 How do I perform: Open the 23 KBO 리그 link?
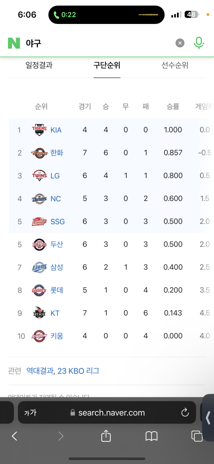coord(78,371)
